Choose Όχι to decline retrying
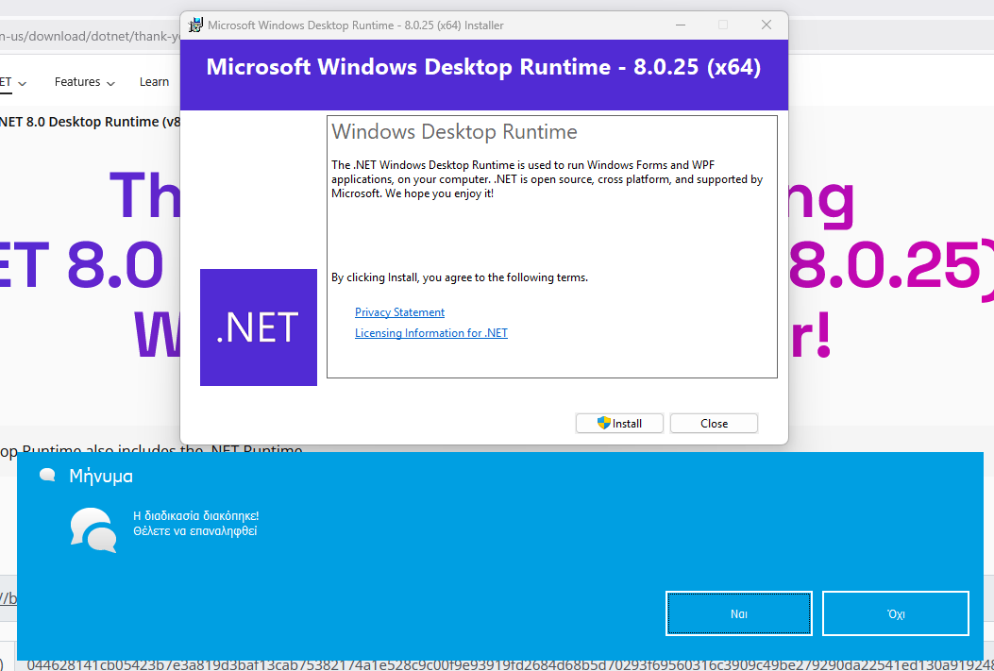 pyautogui.click(x=896, y=613)
